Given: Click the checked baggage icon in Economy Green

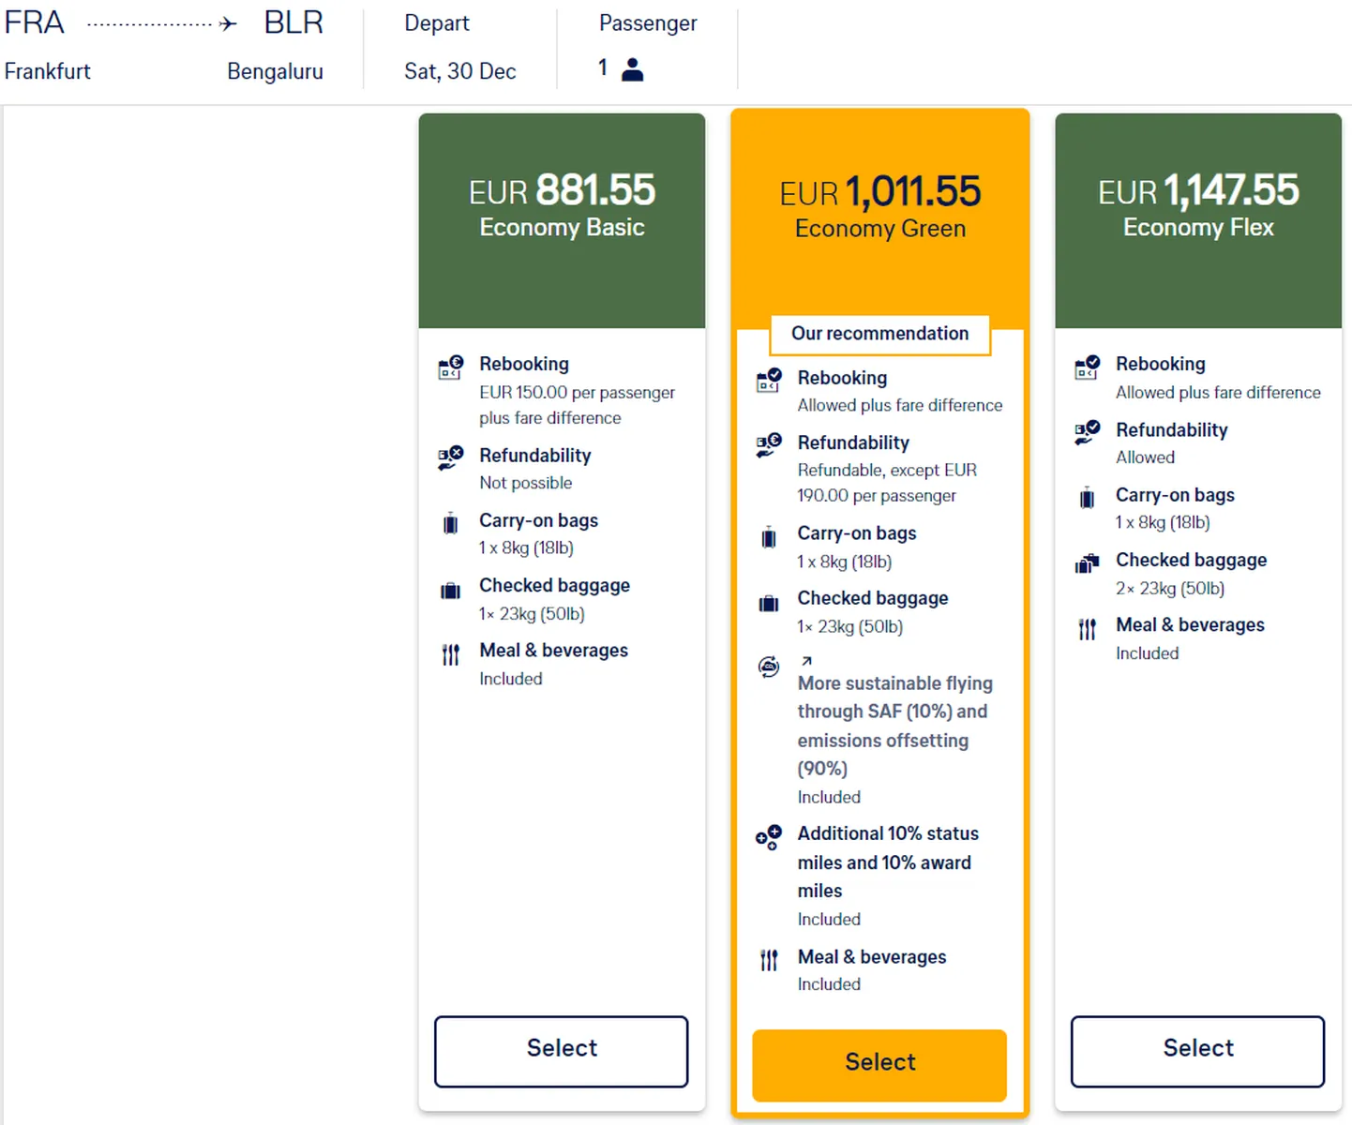Looking at the screenshot, I should point(769,603).
